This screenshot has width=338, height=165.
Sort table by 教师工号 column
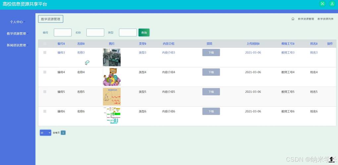coord(288,44)
